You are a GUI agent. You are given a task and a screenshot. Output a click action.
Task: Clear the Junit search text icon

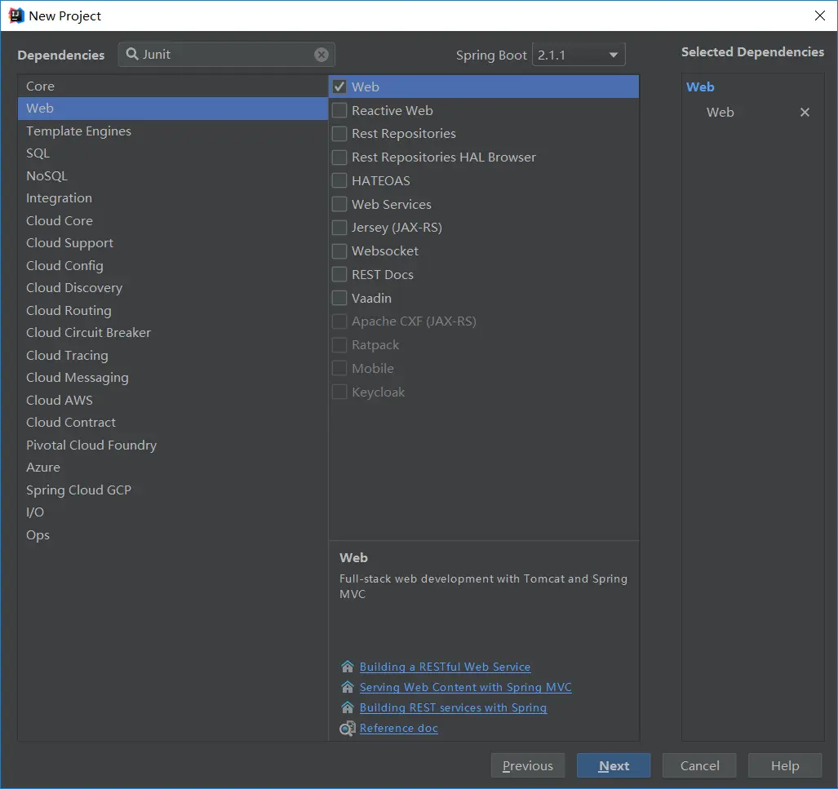[x=321, y=55]
